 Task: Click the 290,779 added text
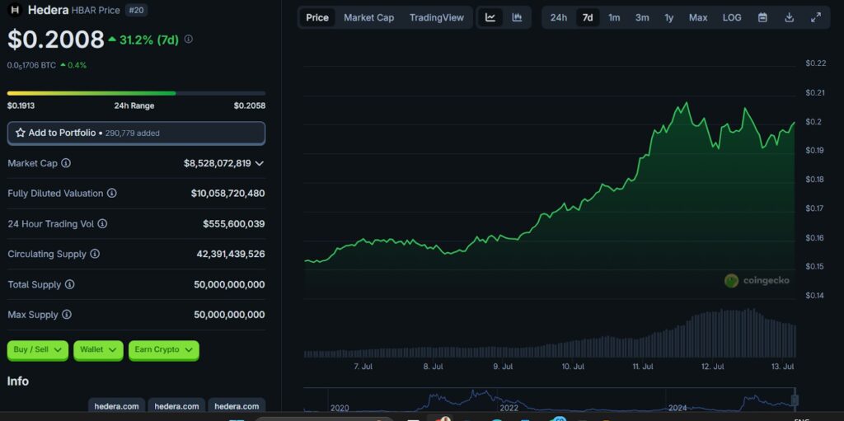[133, 133]
